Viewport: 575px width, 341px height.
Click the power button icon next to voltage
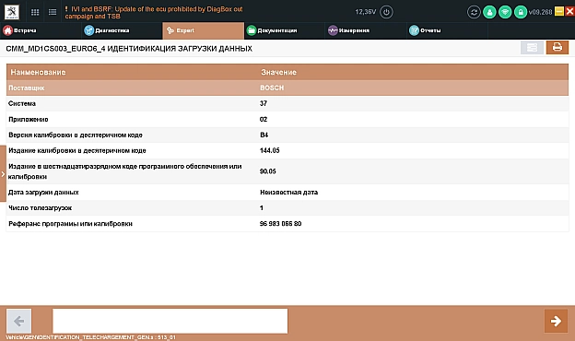[386, 12]
